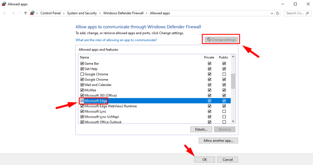Click the Forward navigation arrow
The height and width of the screenshot is (165, 313).
coord(13,13)
